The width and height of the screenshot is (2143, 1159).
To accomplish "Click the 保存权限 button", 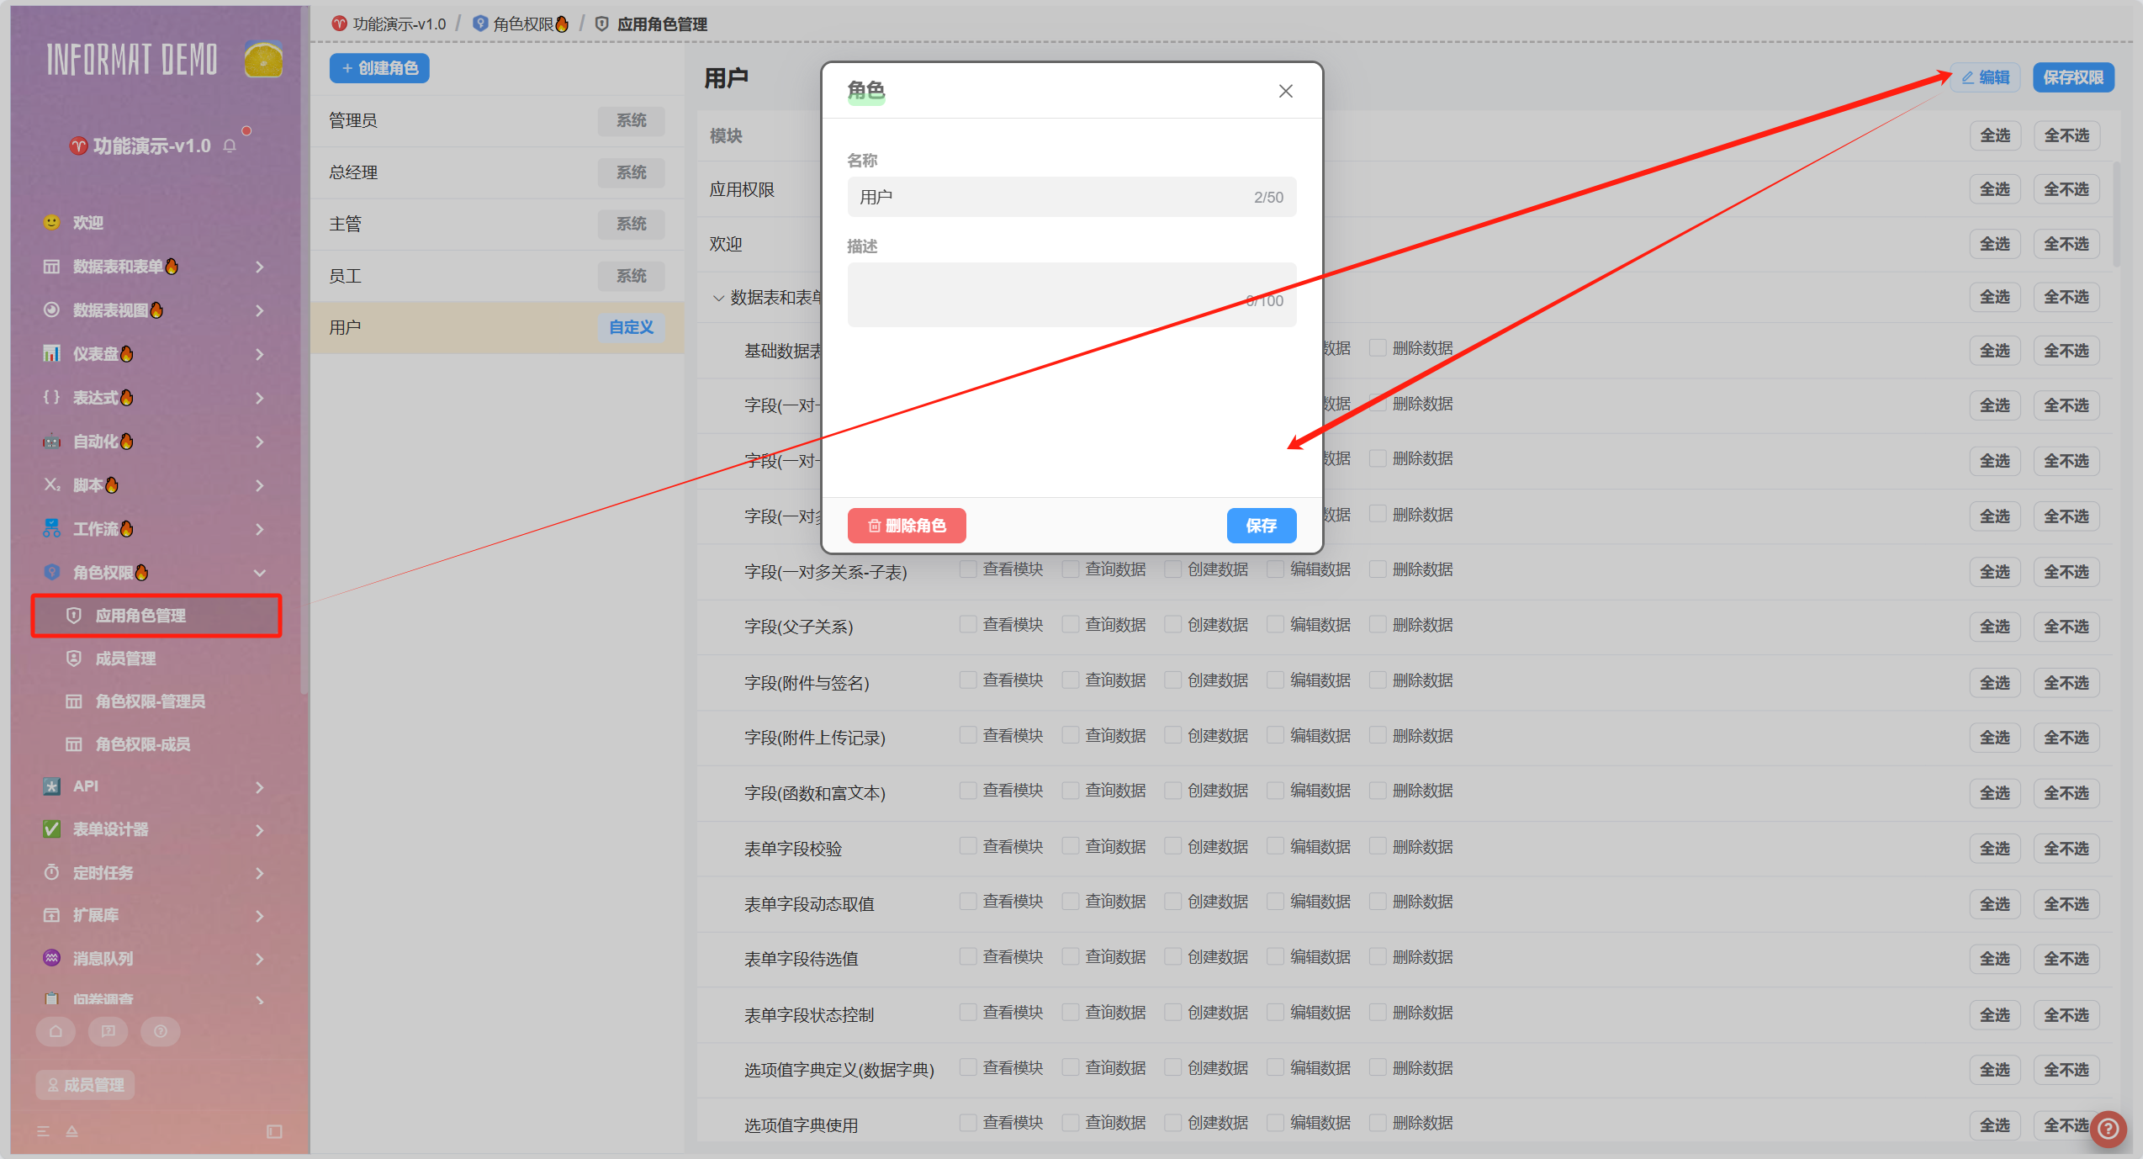I will coord(2072,77).
